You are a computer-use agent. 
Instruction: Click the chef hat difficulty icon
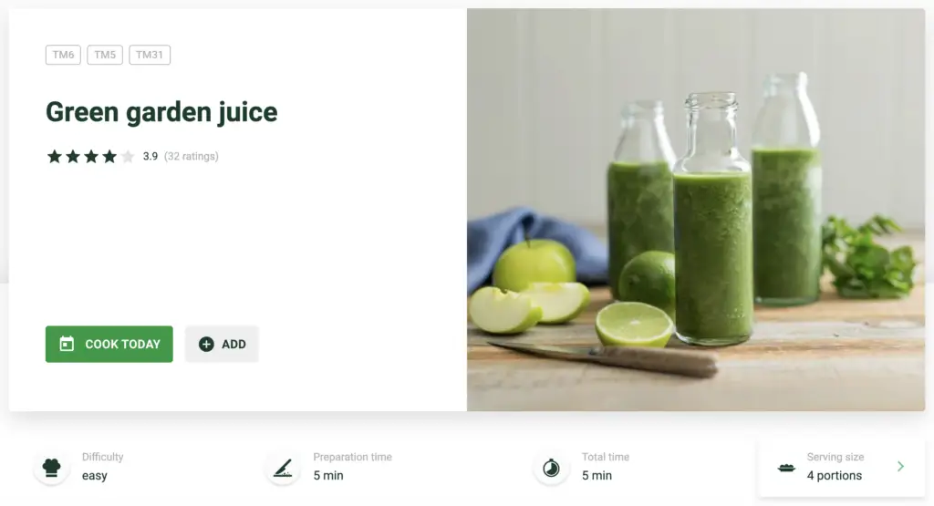[52, 468]
